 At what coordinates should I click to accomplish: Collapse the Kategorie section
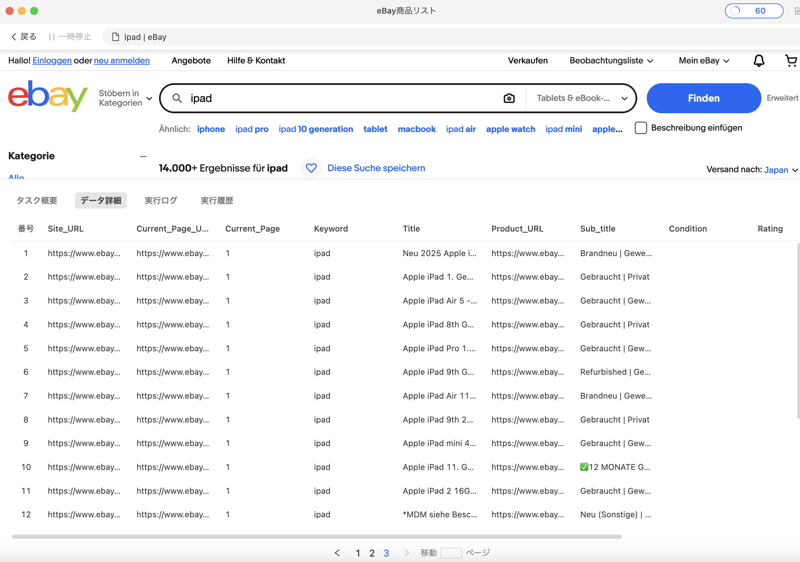click(143, 156)
